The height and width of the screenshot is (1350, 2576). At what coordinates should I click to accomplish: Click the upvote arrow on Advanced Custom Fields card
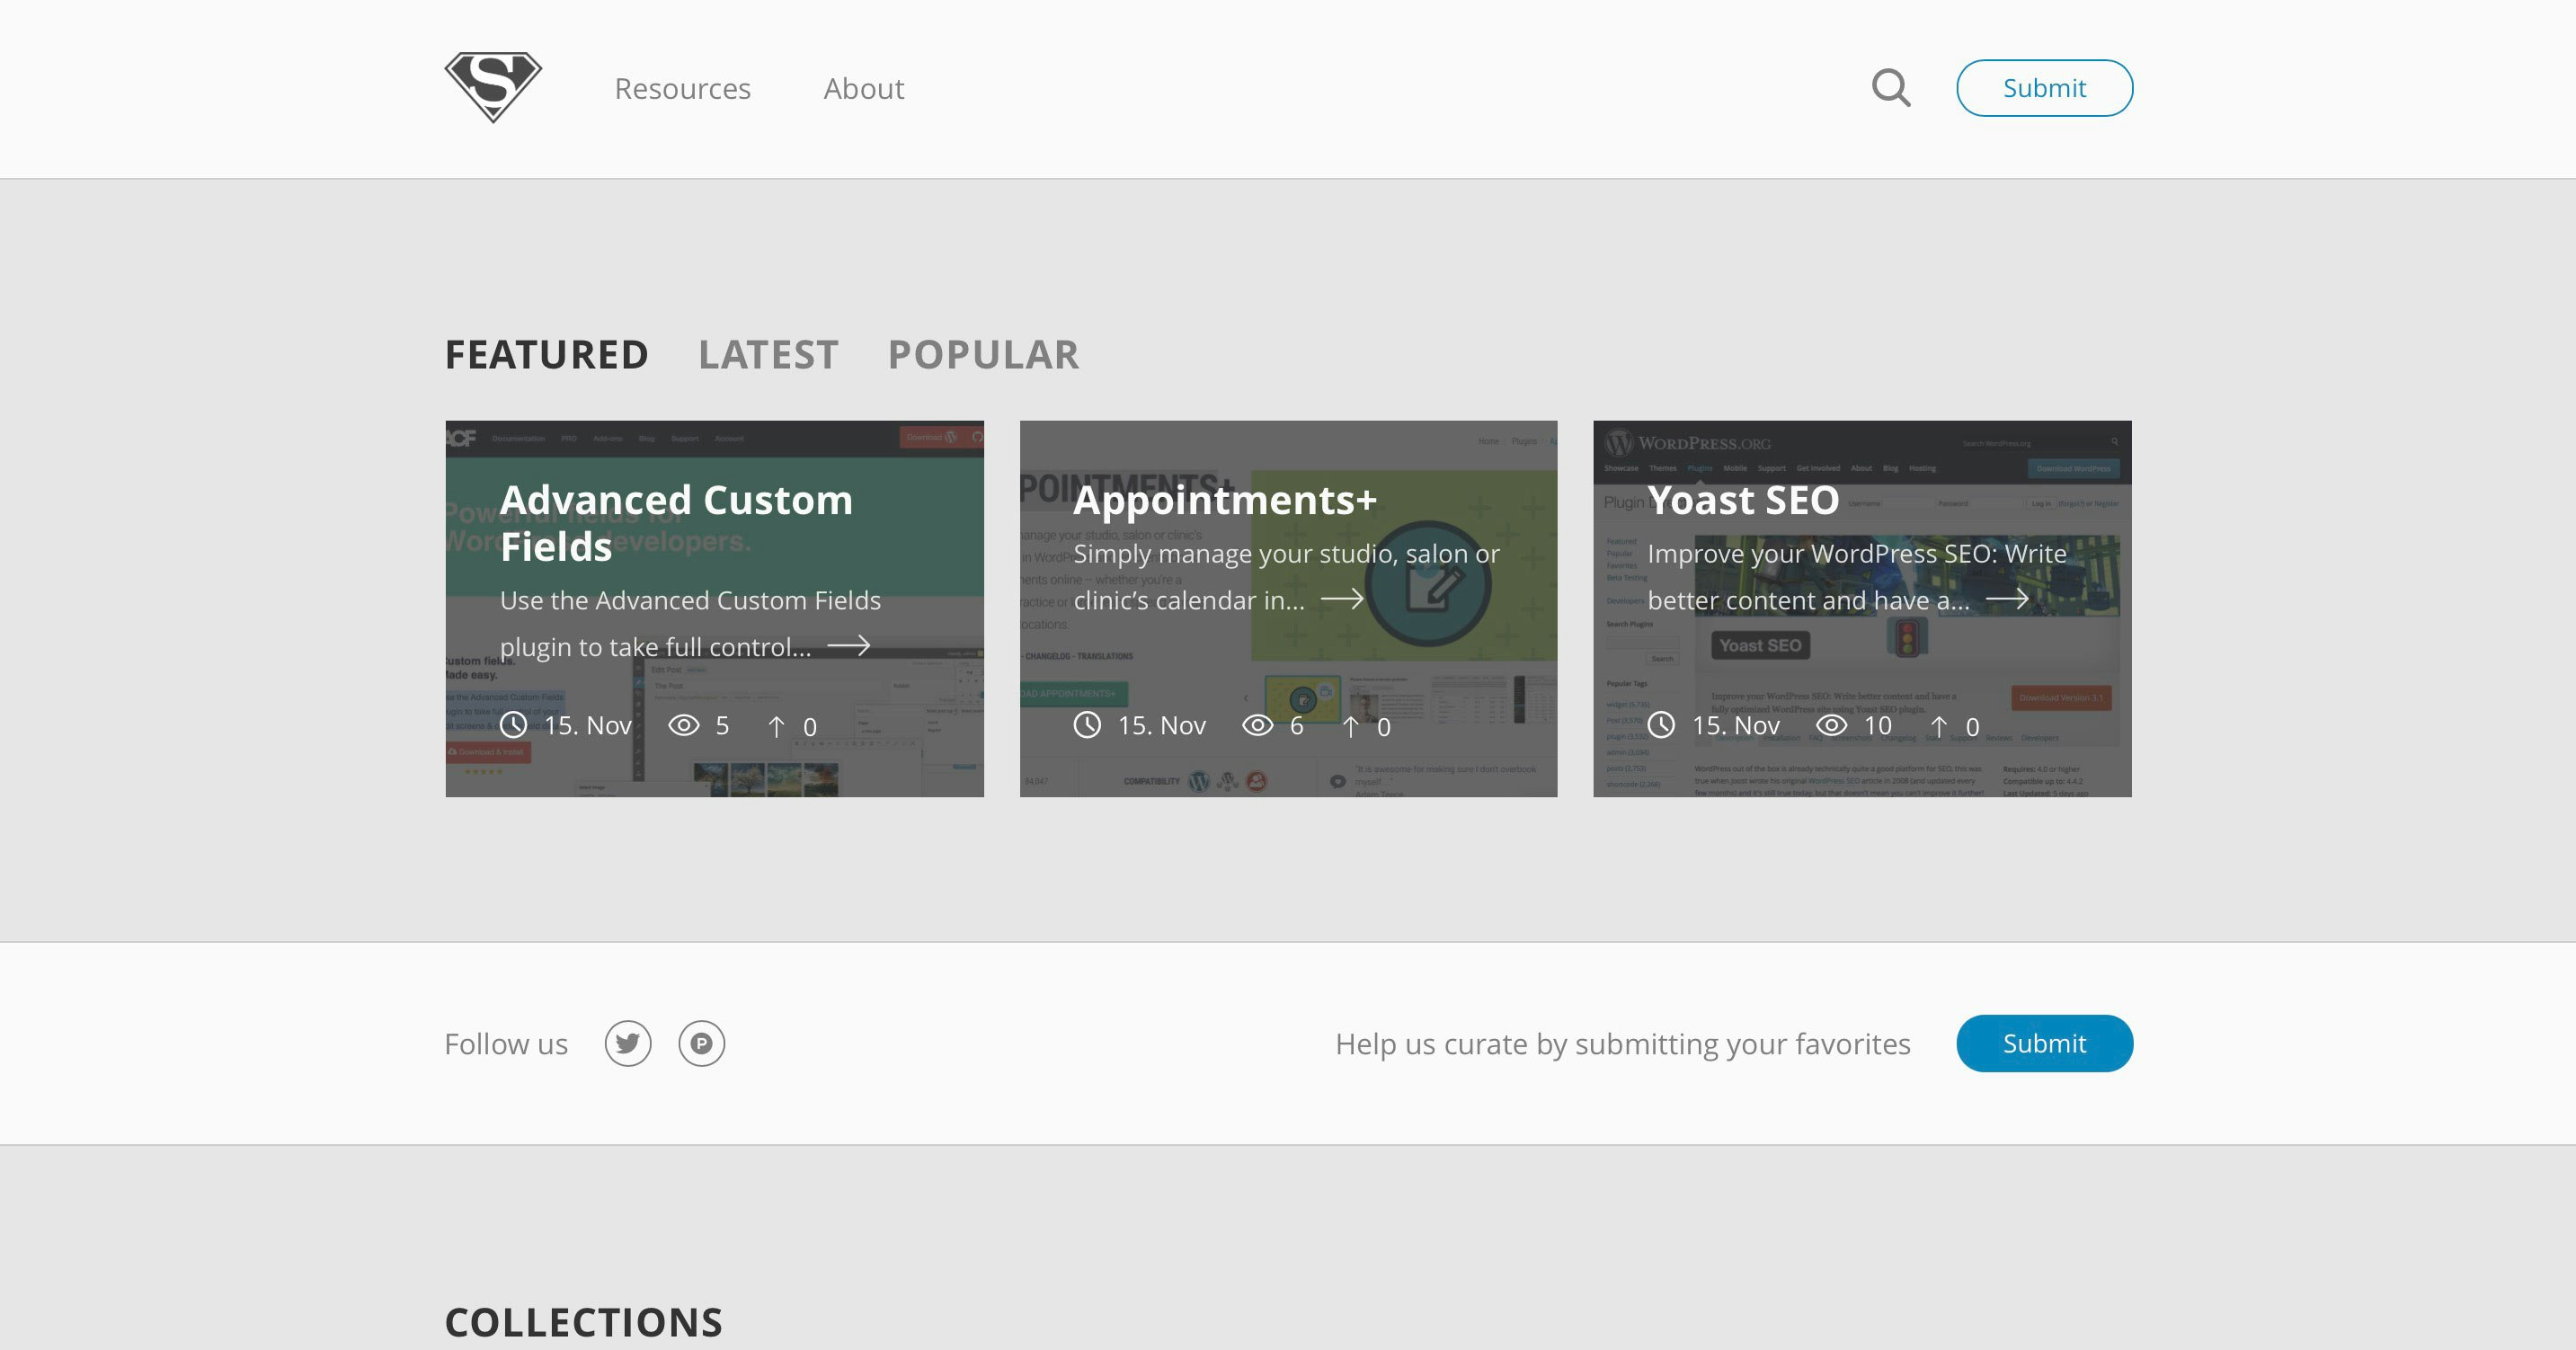[777, 725]
